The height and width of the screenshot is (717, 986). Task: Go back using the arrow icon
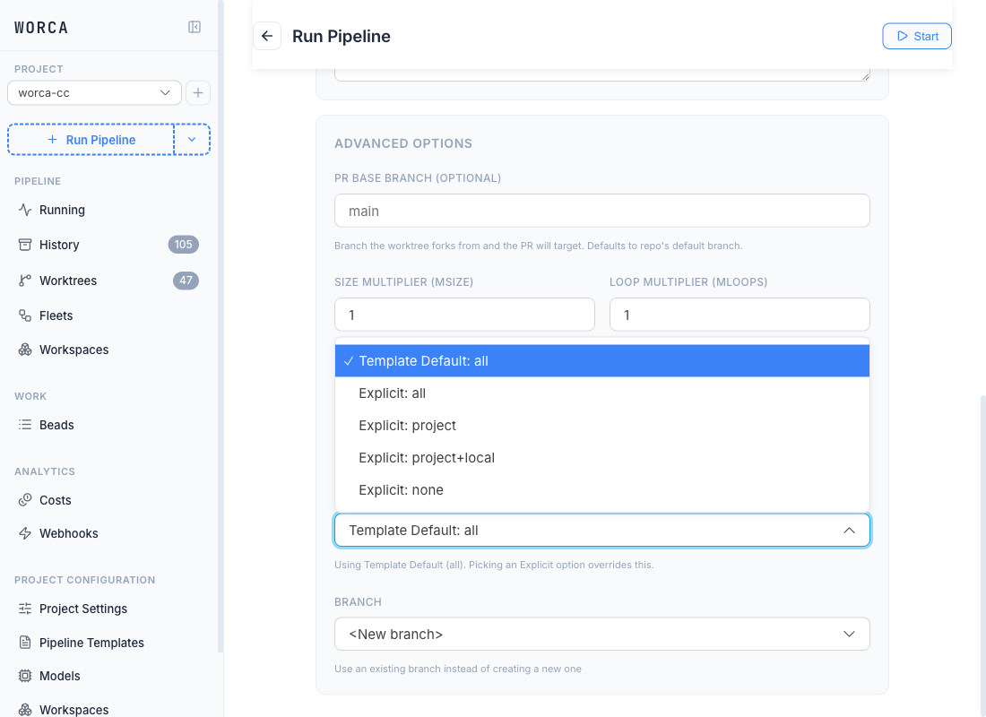click(267, 36)
